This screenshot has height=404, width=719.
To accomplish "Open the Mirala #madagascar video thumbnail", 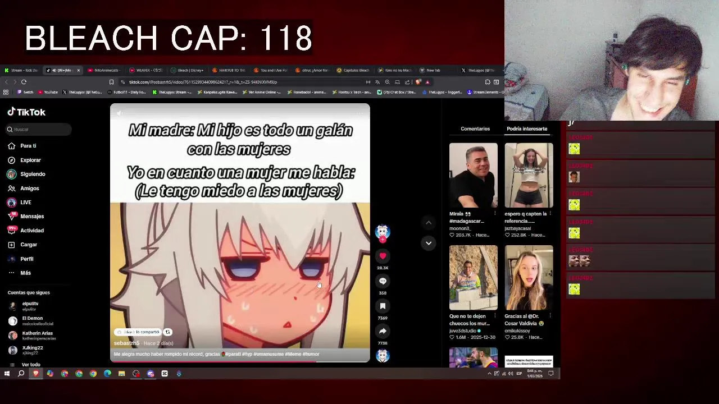I will tap(473, 175).
